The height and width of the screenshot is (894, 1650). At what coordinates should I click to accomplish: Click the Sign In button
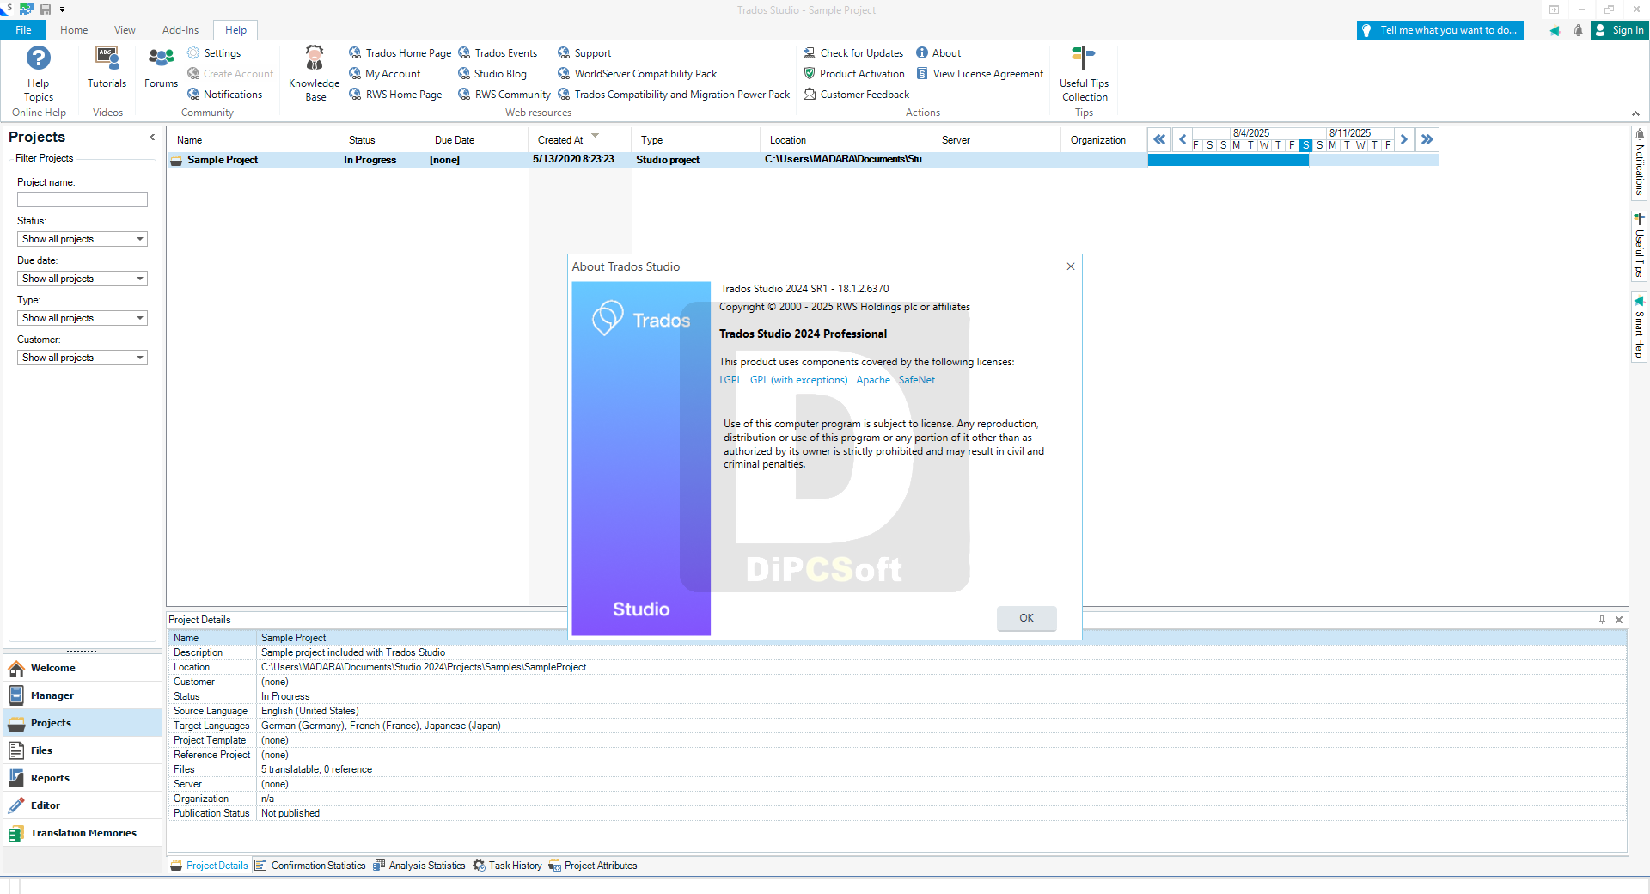1619,30
